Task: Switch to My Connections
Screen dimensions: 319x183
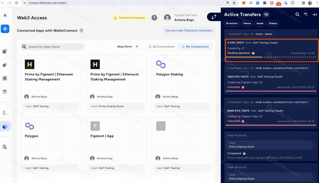Action: tap(195, 47)
